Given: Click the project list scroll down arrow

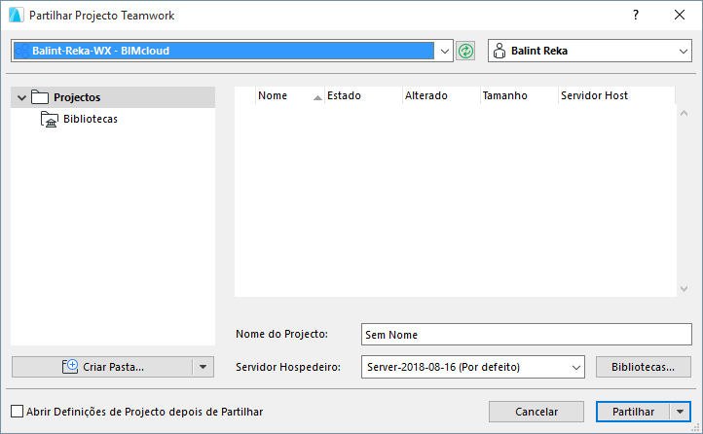Looking at the screenshot, I should click(684, 289).
